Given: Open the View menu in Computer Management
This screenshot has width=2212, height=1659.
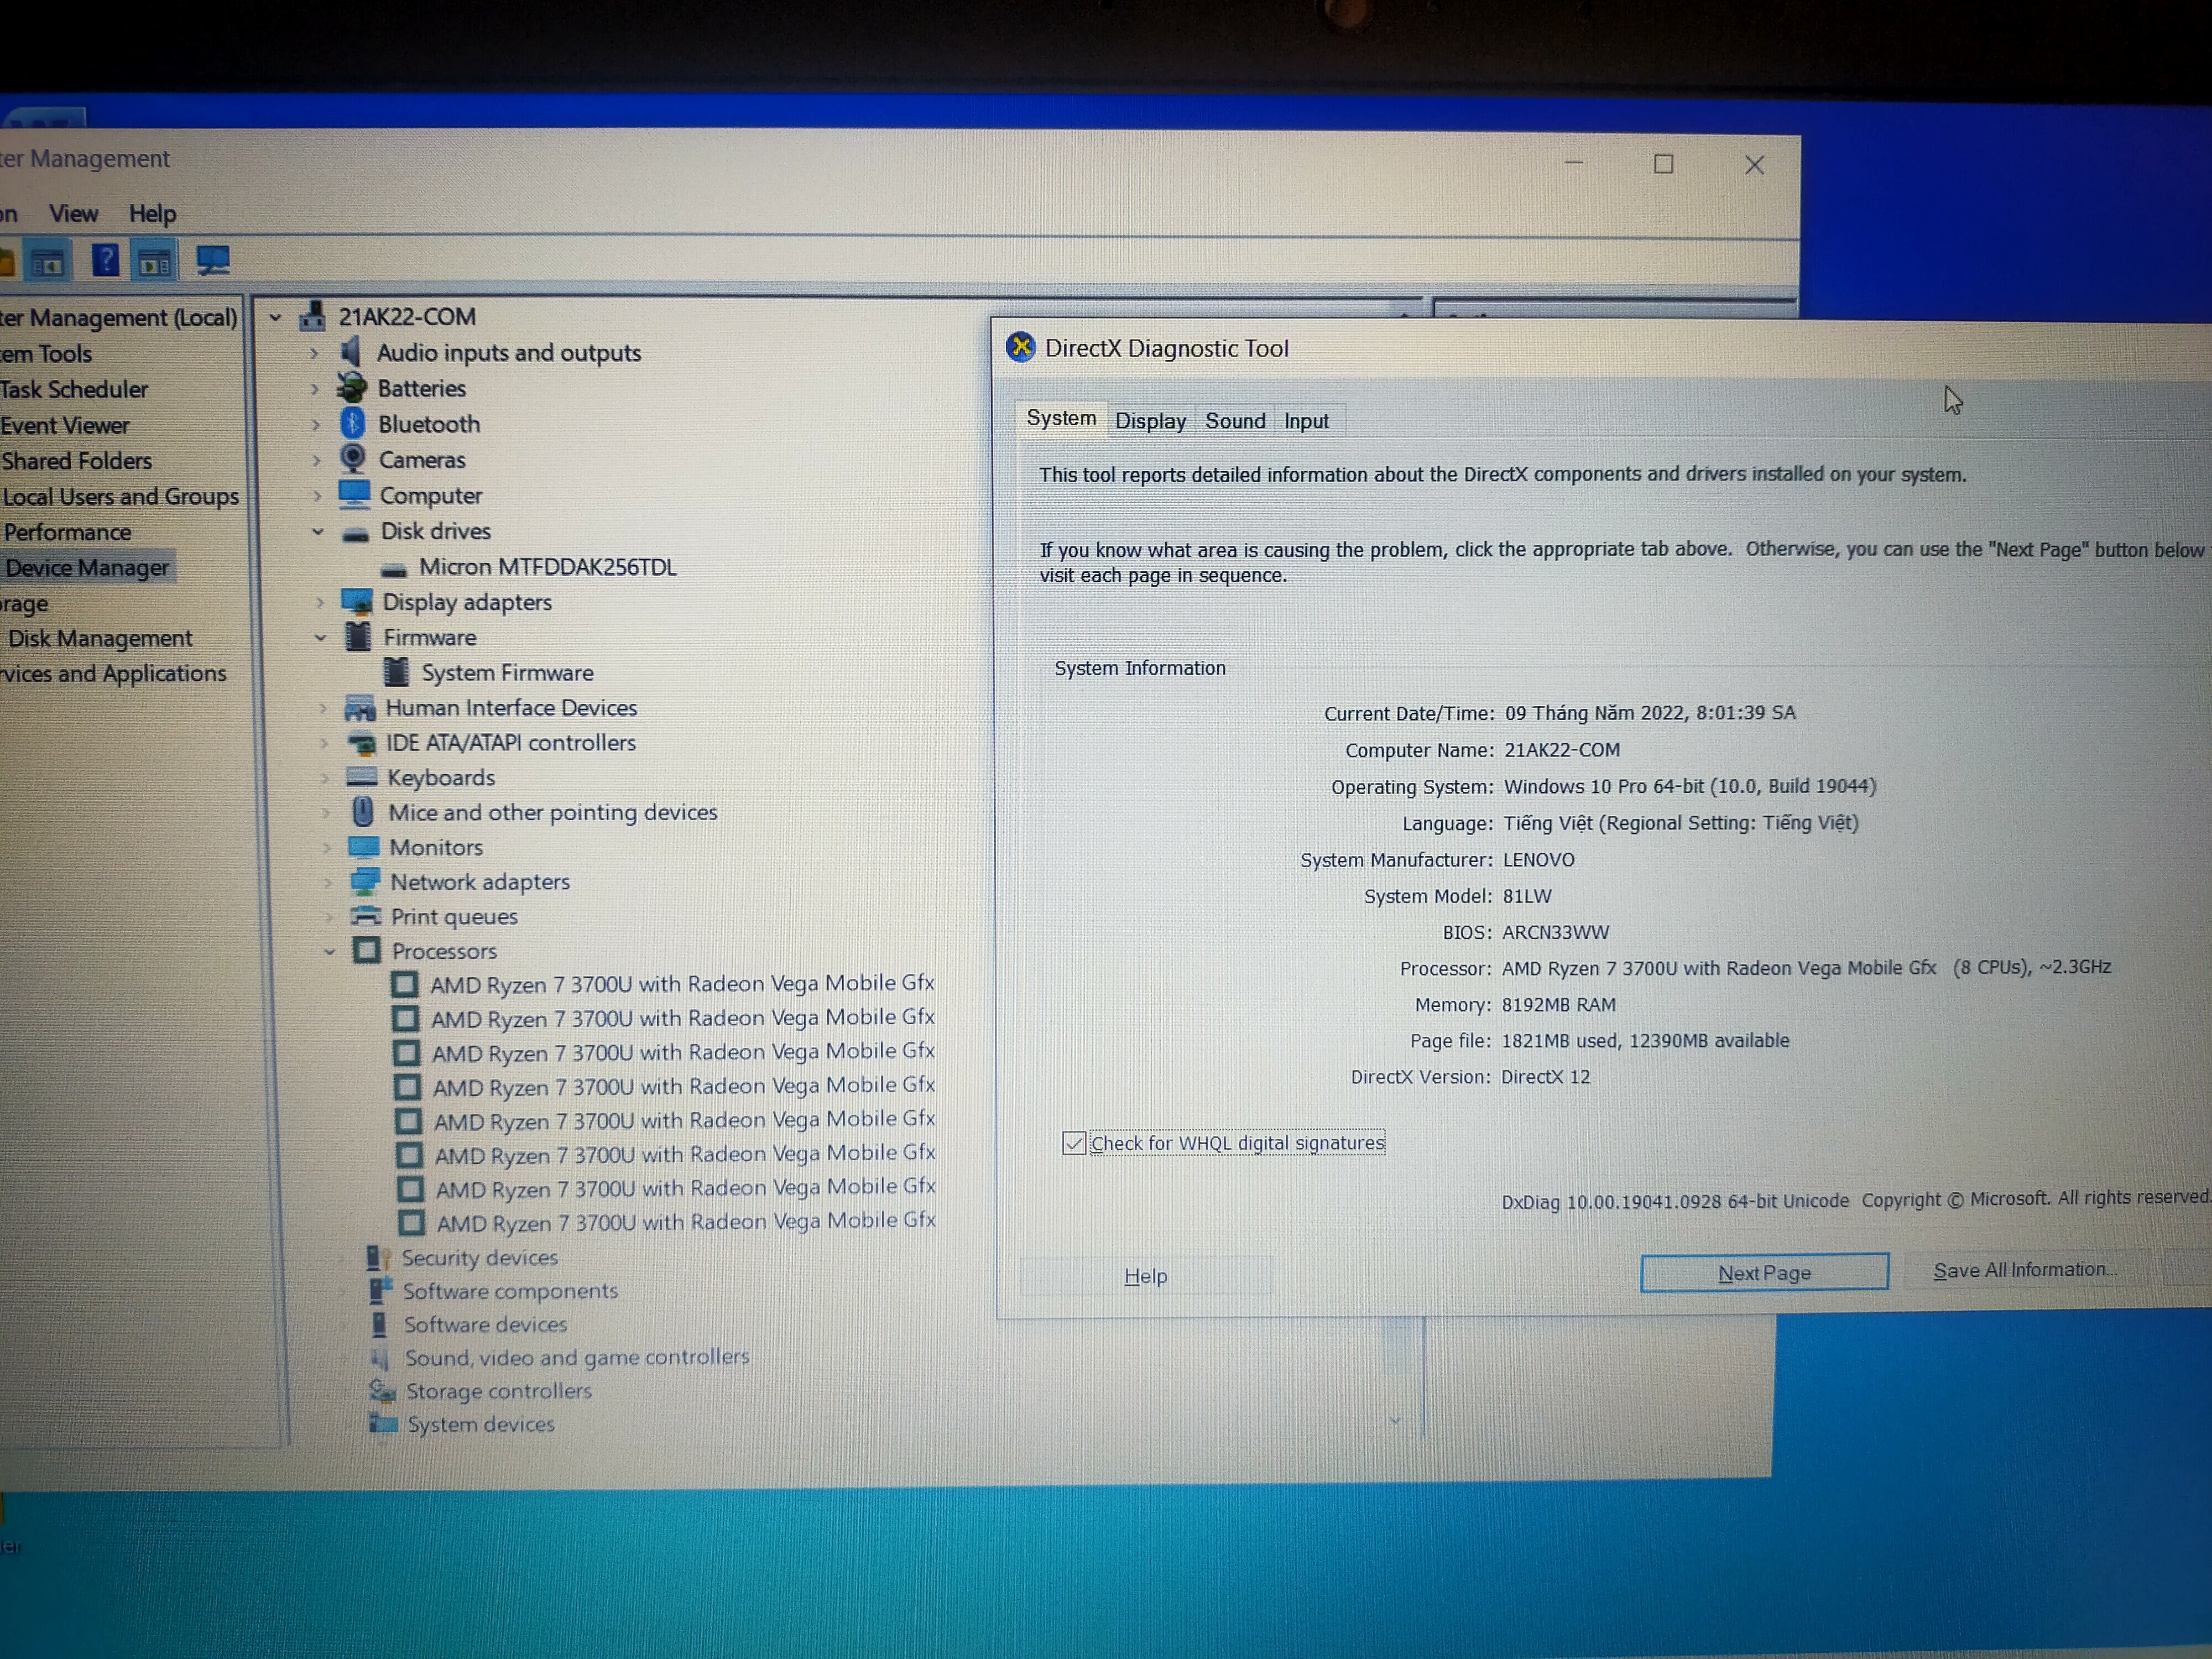Looking at the screenshot, I should click(74, 213).
